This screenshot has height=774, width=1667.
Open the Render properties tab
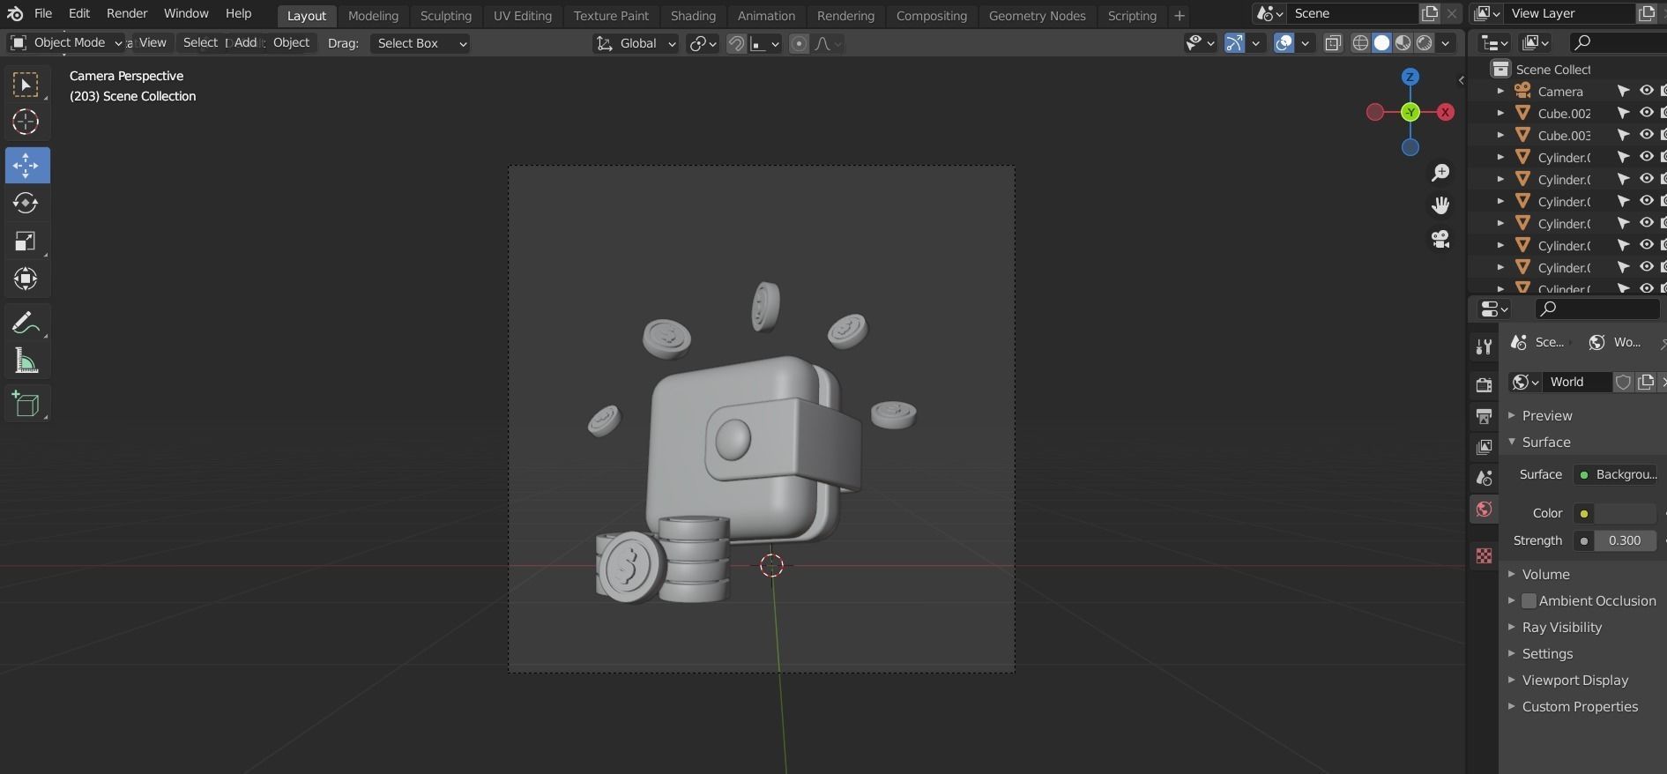1485,384
